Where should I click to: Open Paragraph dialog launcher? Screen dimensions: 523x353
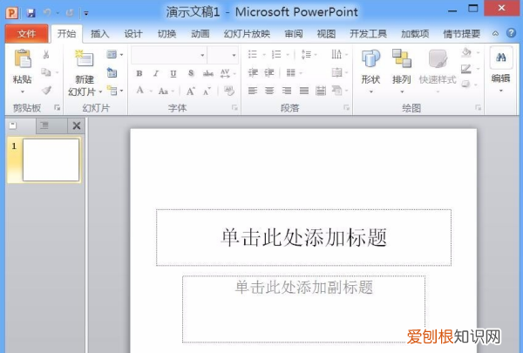click(x=347, y=108)
